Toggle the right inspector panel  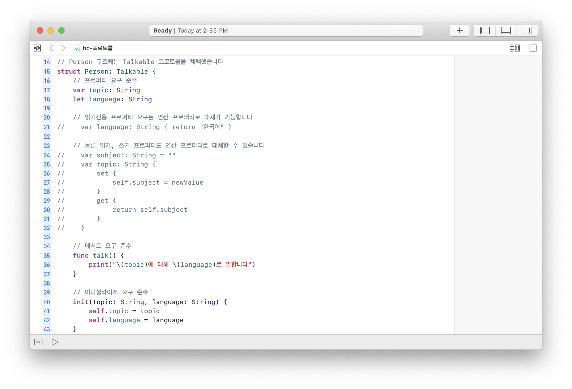(526, 30)
